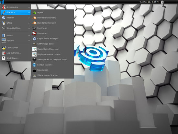This screenshot has height=134, width=178.
Task: Click the F-Spot Photo Manager icon
Action: coord(34,39)
